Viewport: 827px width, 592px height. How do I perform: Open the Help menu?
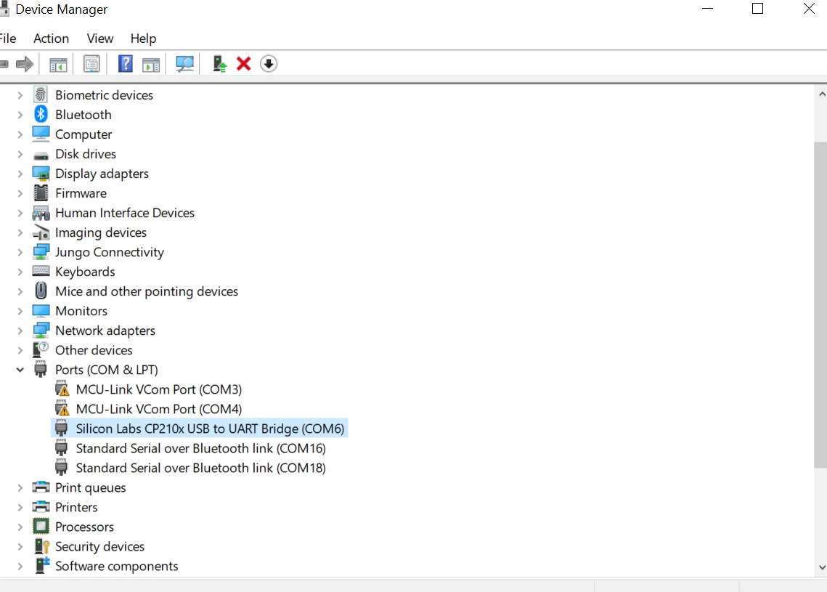click(x=143, y=38)
